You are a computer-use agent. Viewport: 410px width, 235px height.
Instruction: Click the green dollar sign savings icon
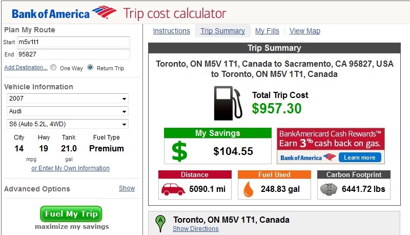179,151
